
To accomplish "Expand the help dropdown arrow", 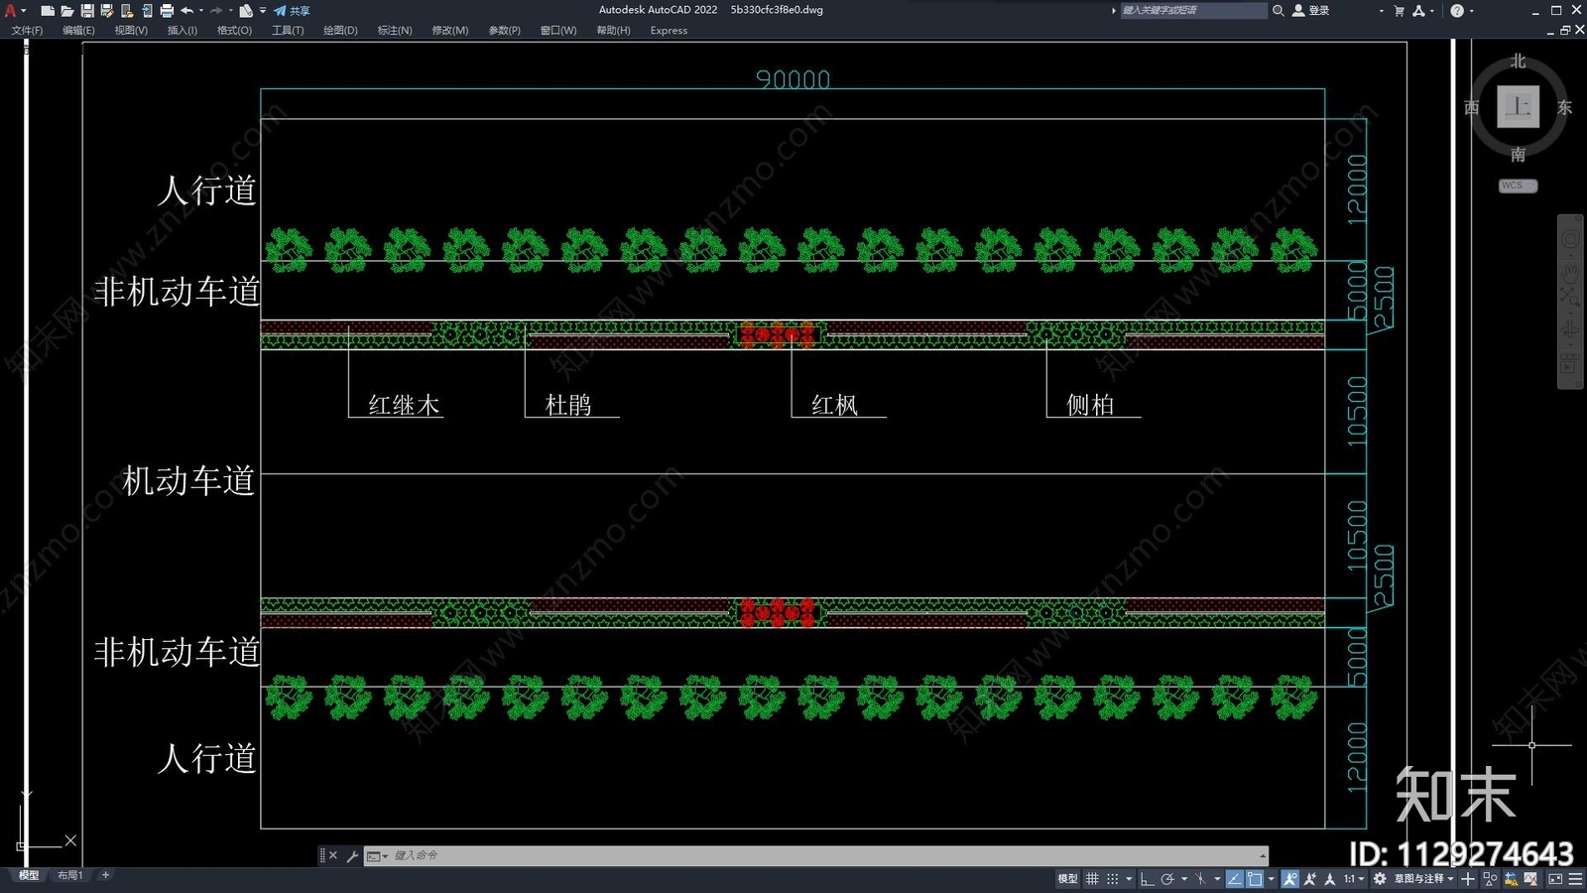I will pos(1471,11).
